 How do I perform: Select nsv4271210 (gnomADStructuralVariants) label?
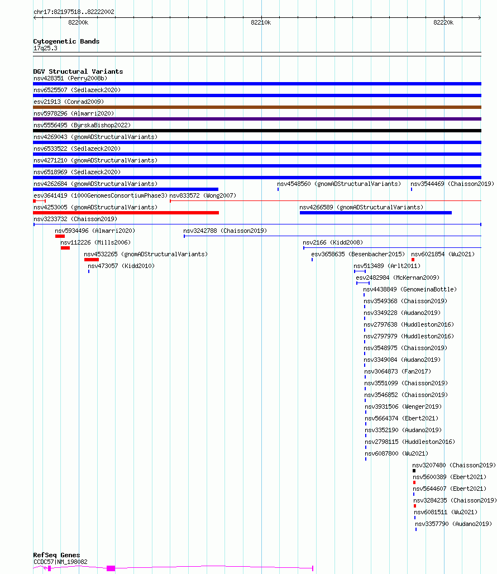click(95, 160)
